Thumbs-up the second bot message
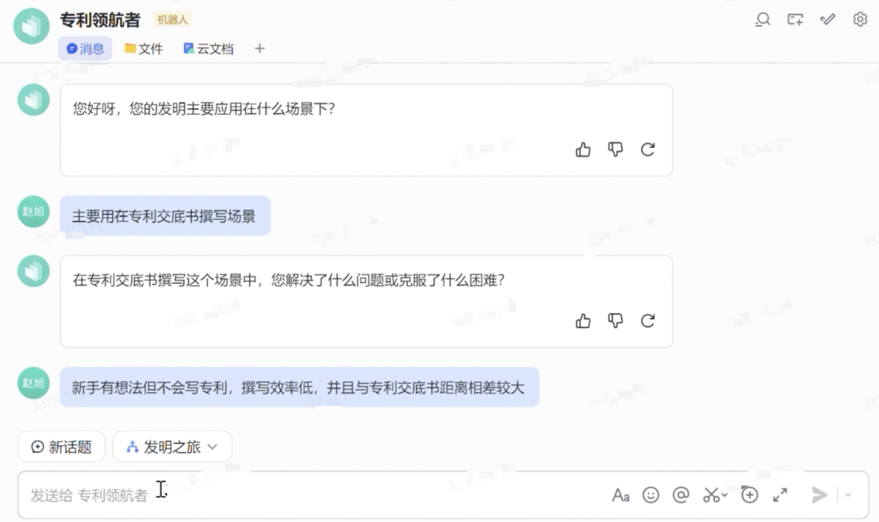 tap(583, 321)
